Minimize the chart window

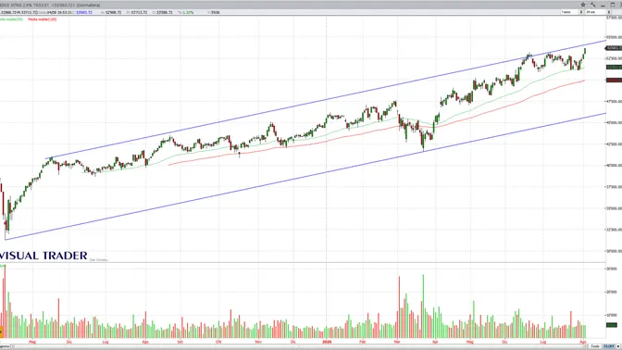point(603,5)
